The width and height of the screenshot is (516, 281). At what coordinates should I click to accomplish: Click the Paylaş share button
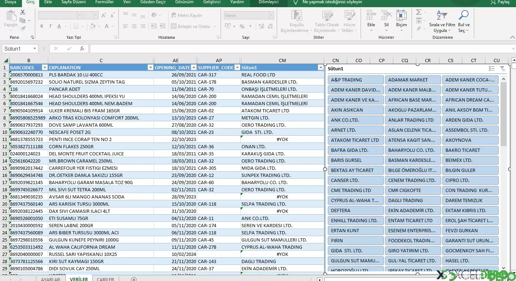[500, 2]
